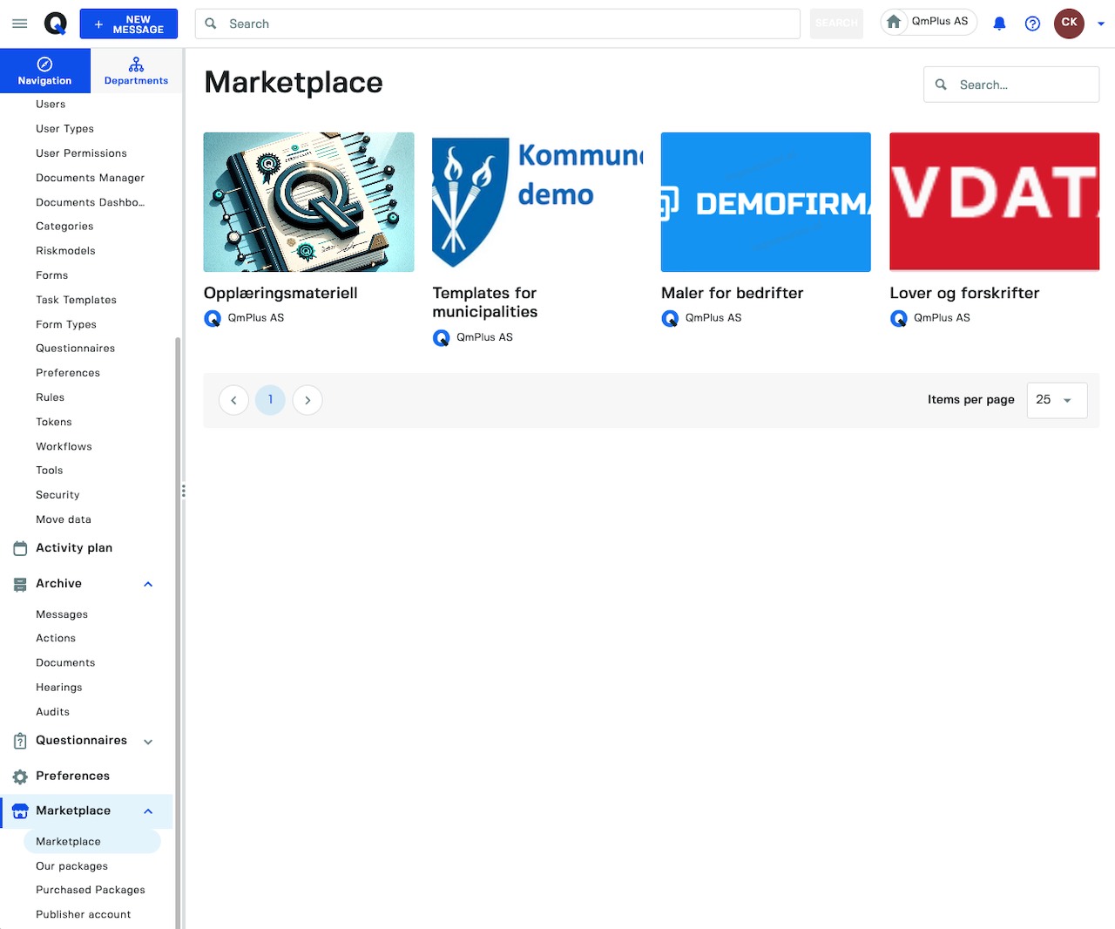Click the notification bell icon
This screenshot has height=929, width=1115.
[x=999, y=24]
